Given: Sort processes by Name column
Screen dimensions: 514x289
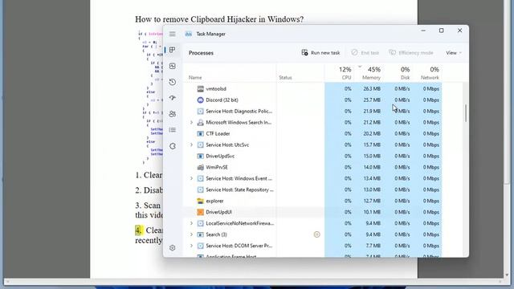Looking at the screenshot, I should coord(195,78).
